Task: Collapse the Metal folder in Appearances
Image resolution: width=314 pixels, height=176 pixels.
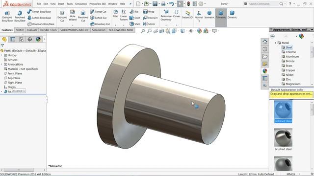Action: (276, 43)
